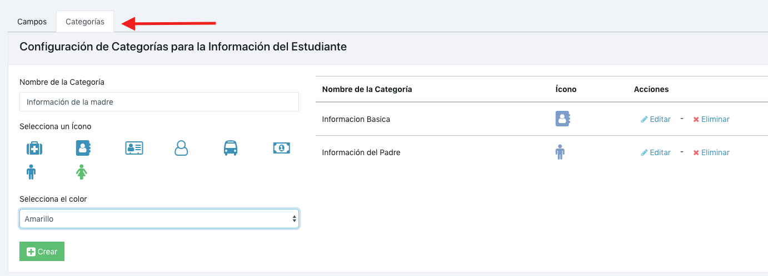Click the green Crear button
The width and height of the screenshot is (768, 276).
[42, 252]
